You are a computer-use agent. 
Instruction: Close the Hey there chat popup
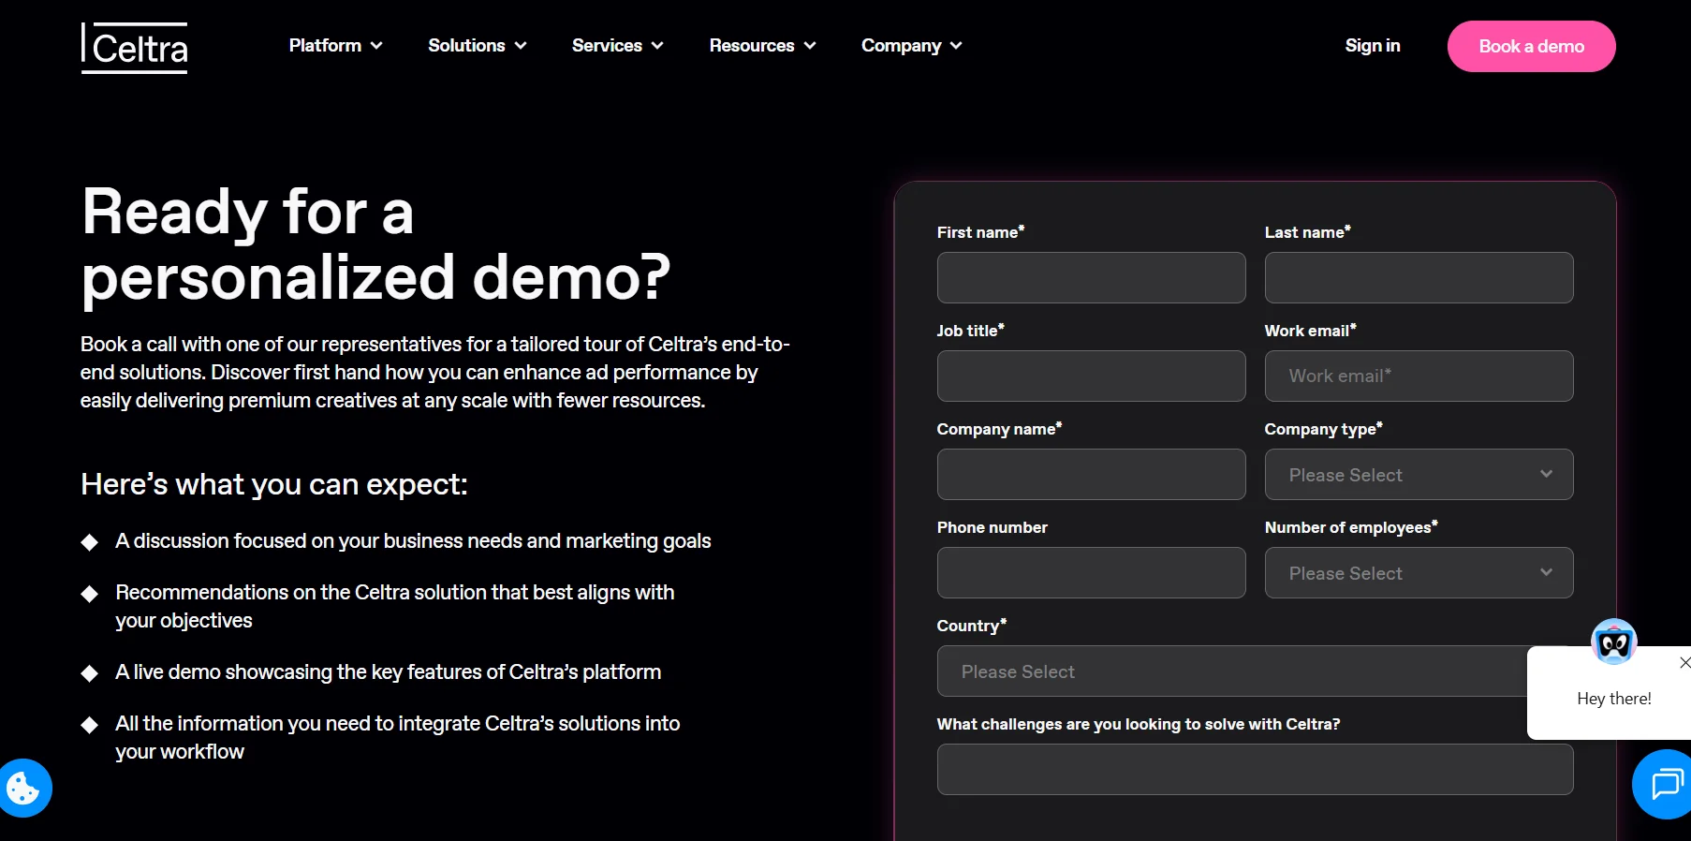pos(1684,662)
